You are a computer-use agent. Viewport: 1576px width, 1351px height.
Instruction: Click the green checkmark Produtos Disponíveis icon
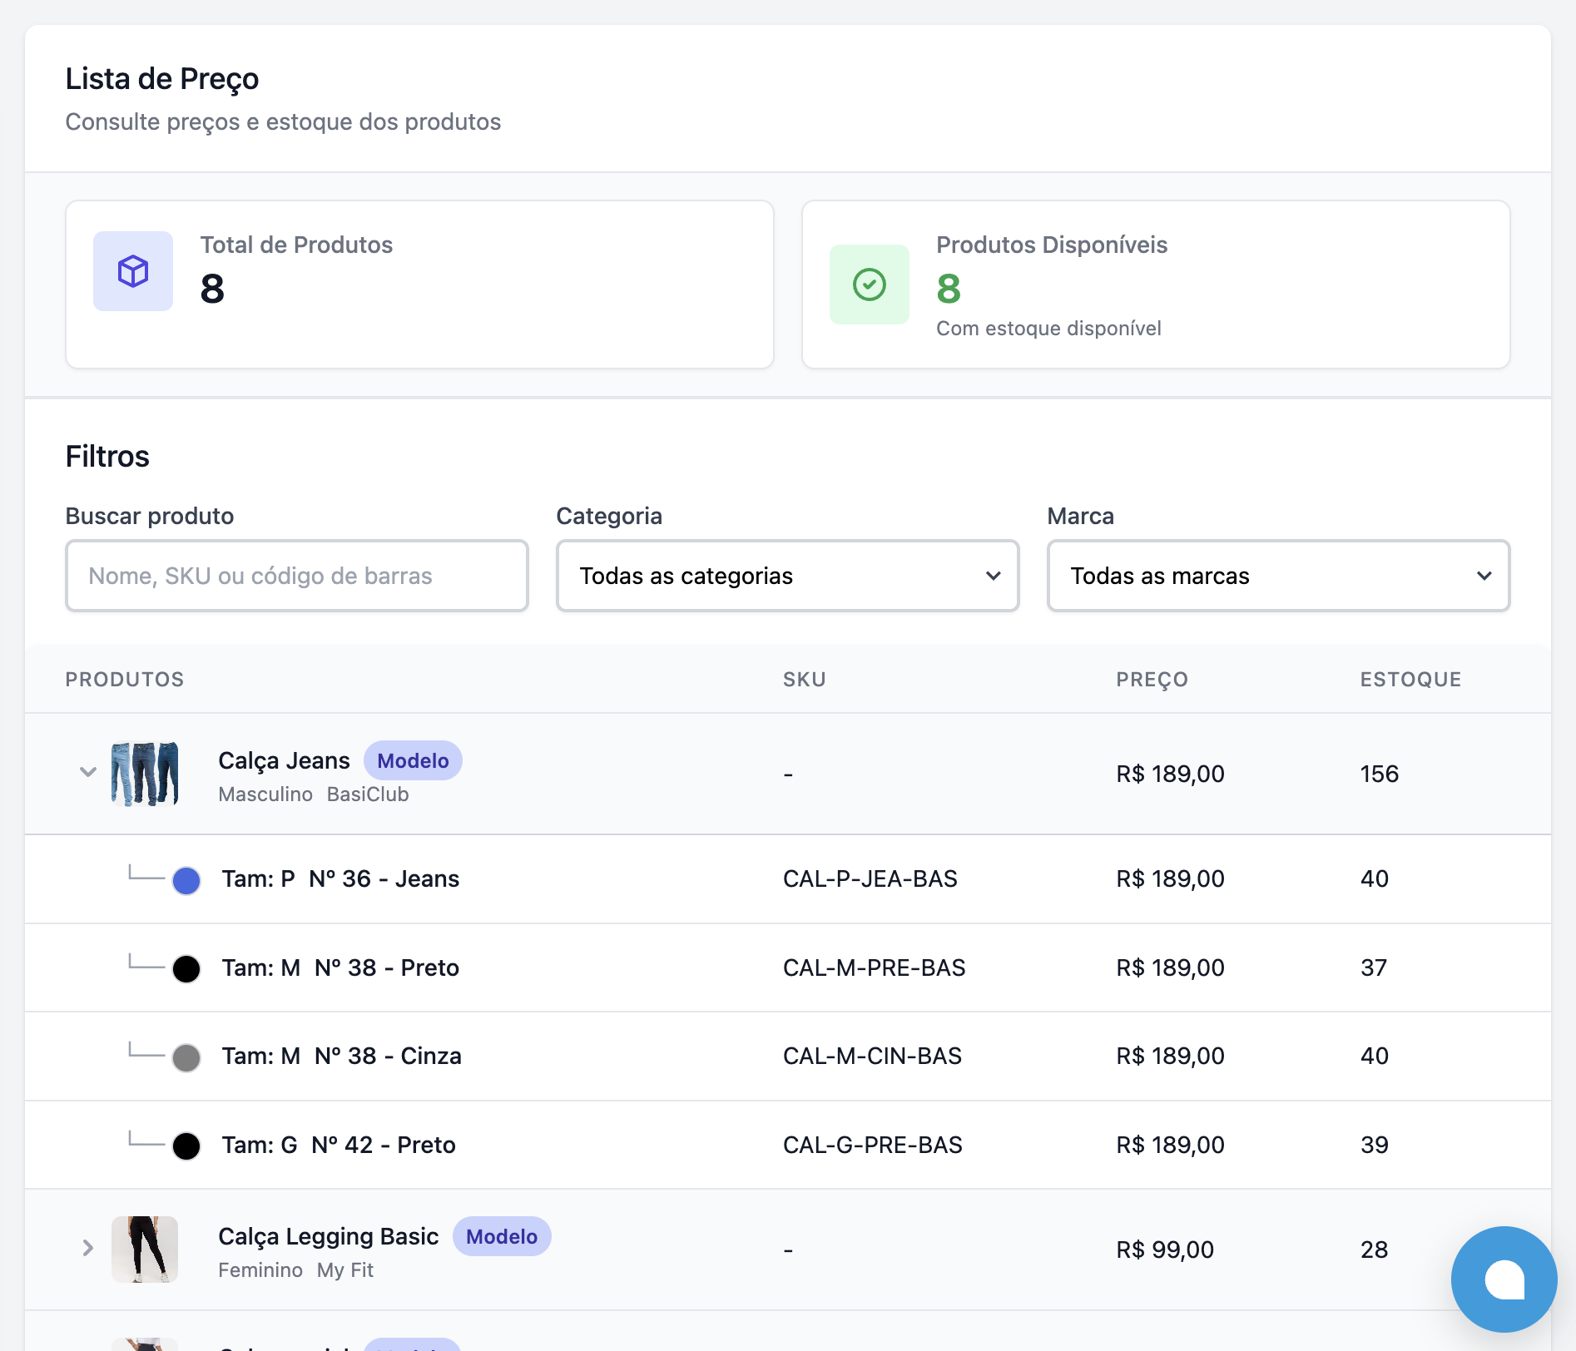869,285
